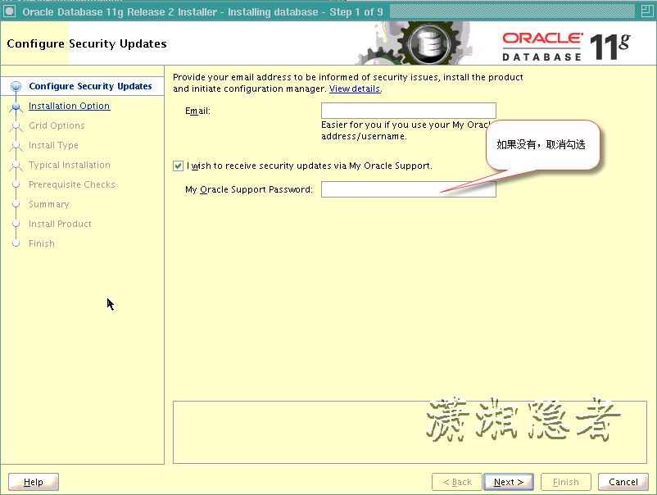Click the Finish step circle icon

click(16, 243)
